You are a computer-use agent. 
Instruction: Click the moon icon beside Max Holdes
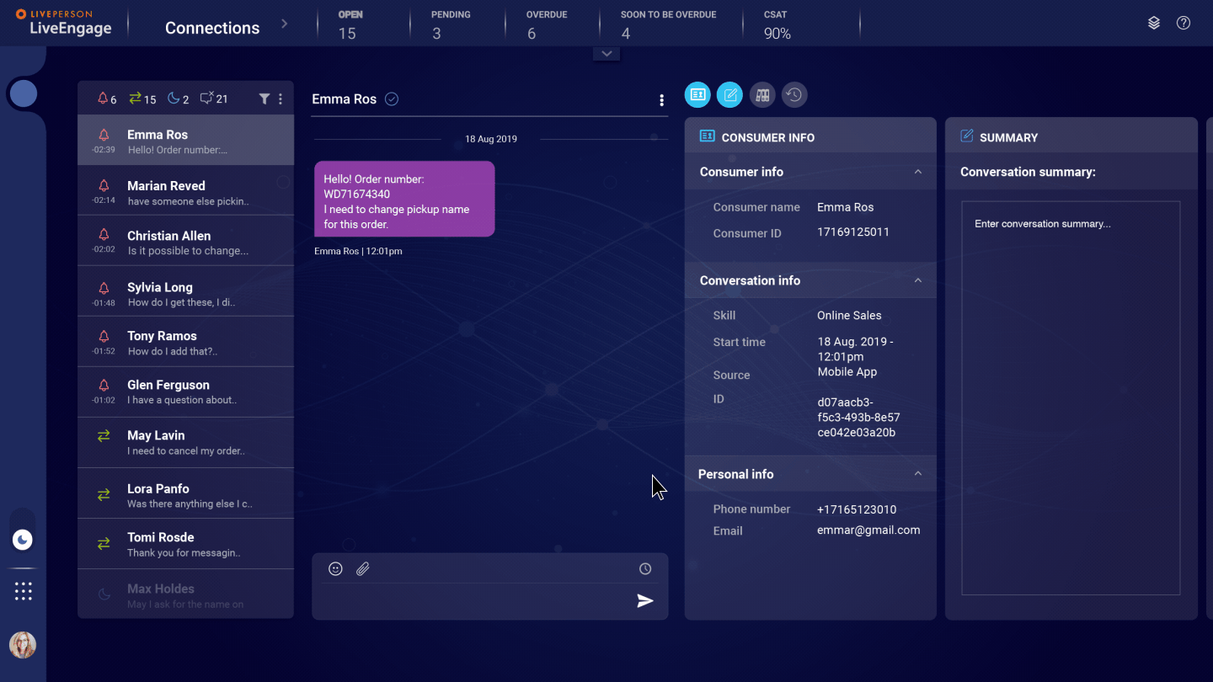[x=104, y=594]
